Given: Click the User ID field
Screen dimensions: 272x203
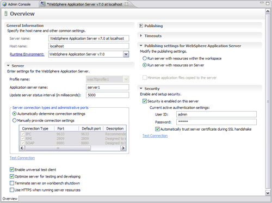Looking at the screenshot, I should pos(217,114).
